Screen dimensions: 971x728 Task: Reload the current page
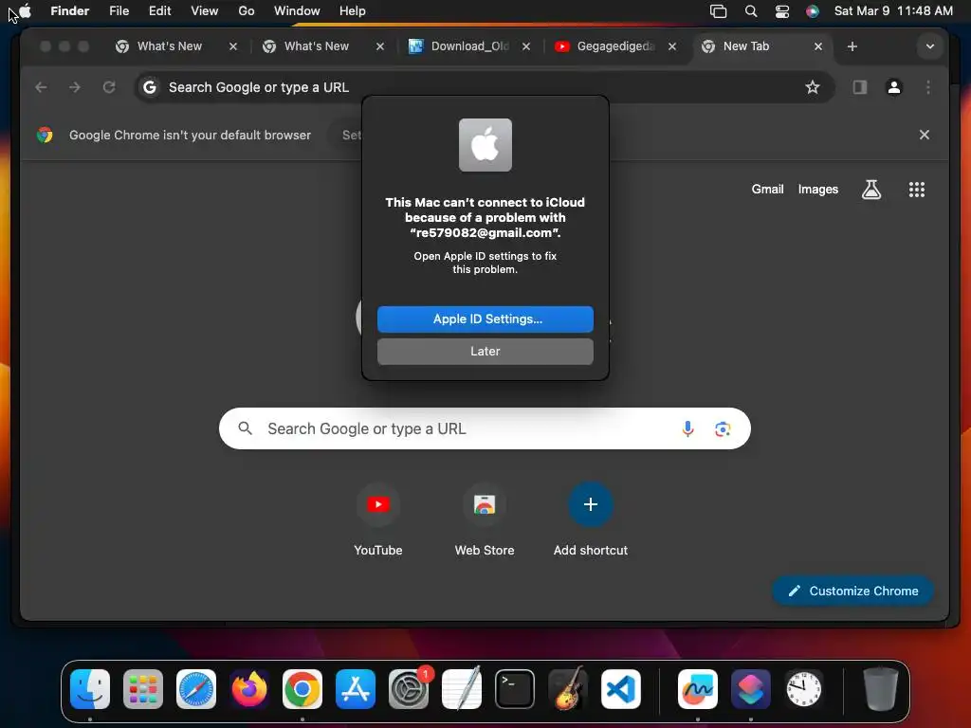click(x=109, y=87)
